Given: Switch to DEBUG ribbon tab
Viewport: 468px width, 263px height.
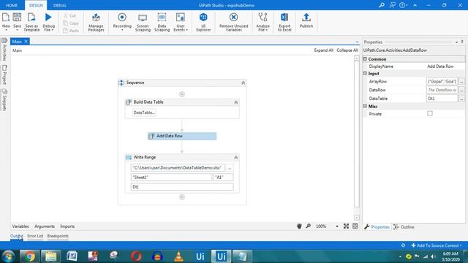Looking at the screenshot, I should [x=60, y=5].
